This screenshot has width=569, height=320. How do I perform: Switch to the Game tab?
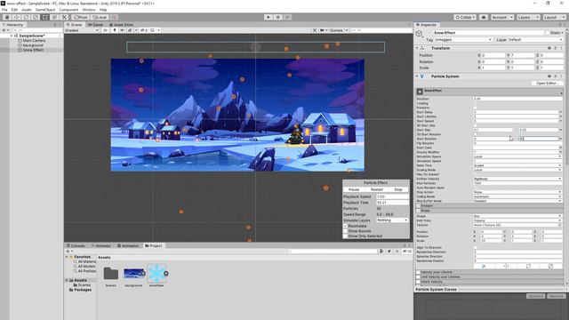tap(96, 25)
